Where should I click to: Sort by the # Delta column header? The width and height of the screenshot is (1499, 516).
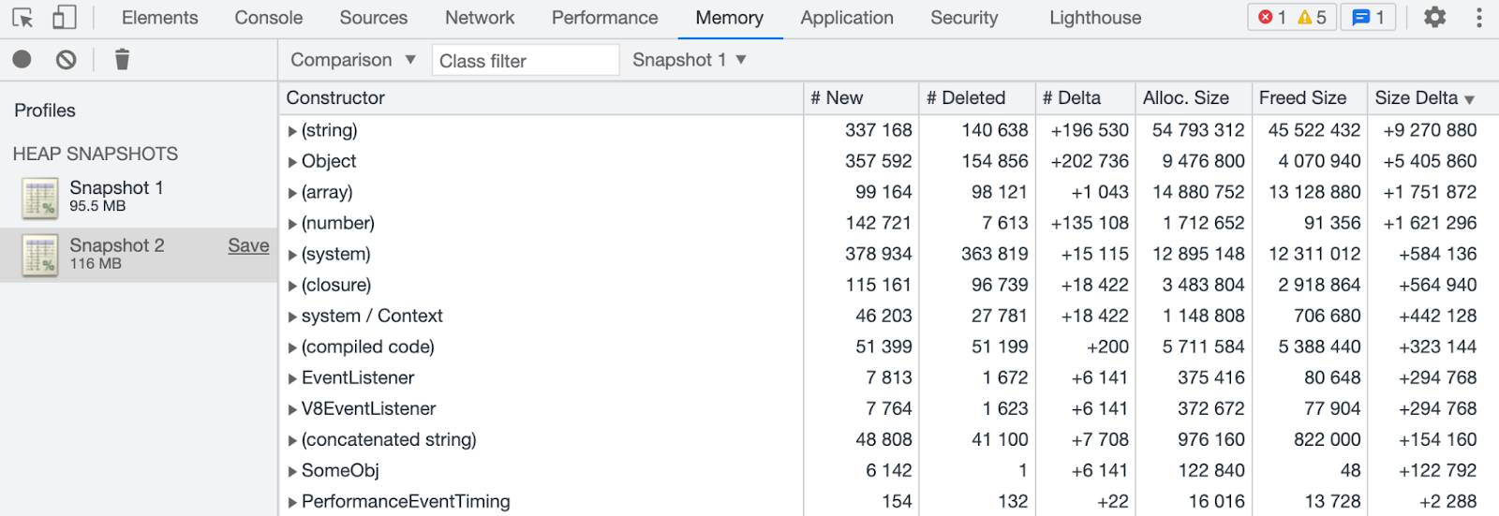tap(1085, 98)
